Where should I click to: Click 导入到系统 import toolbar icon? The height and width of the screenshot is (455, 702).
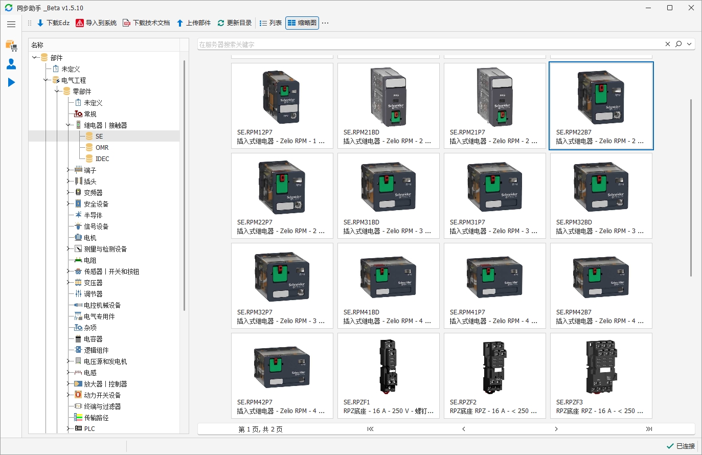[80, 23]
